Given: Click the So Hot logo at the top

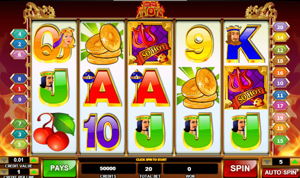Looking at the screenshot, I should [151, 10].
